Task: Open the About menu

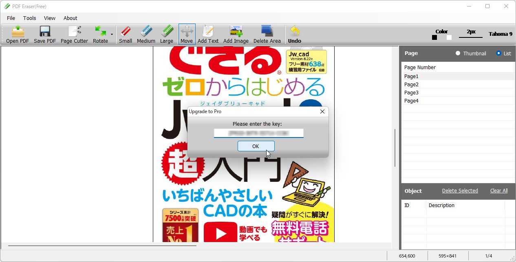Action: tap(70, 18)
